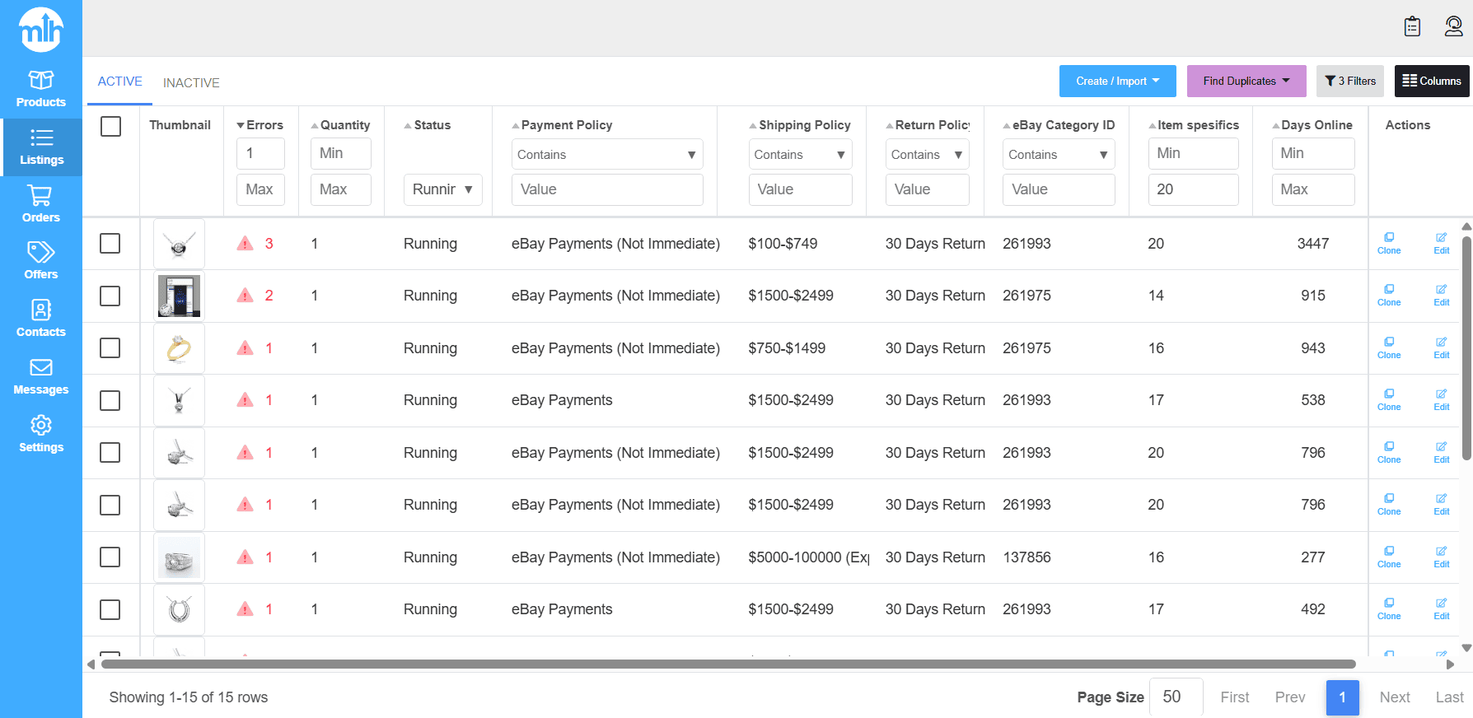The width and height of the screenshot is (1473, 718).
Task: Open Contacts in the sidebar
Action: [x=41, y=319]
